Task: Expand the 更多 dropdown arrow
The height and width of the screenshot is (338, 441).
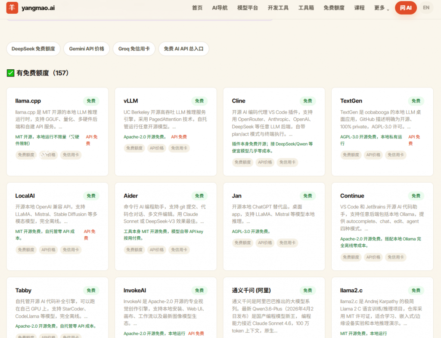Action: [x=388, y=9]
